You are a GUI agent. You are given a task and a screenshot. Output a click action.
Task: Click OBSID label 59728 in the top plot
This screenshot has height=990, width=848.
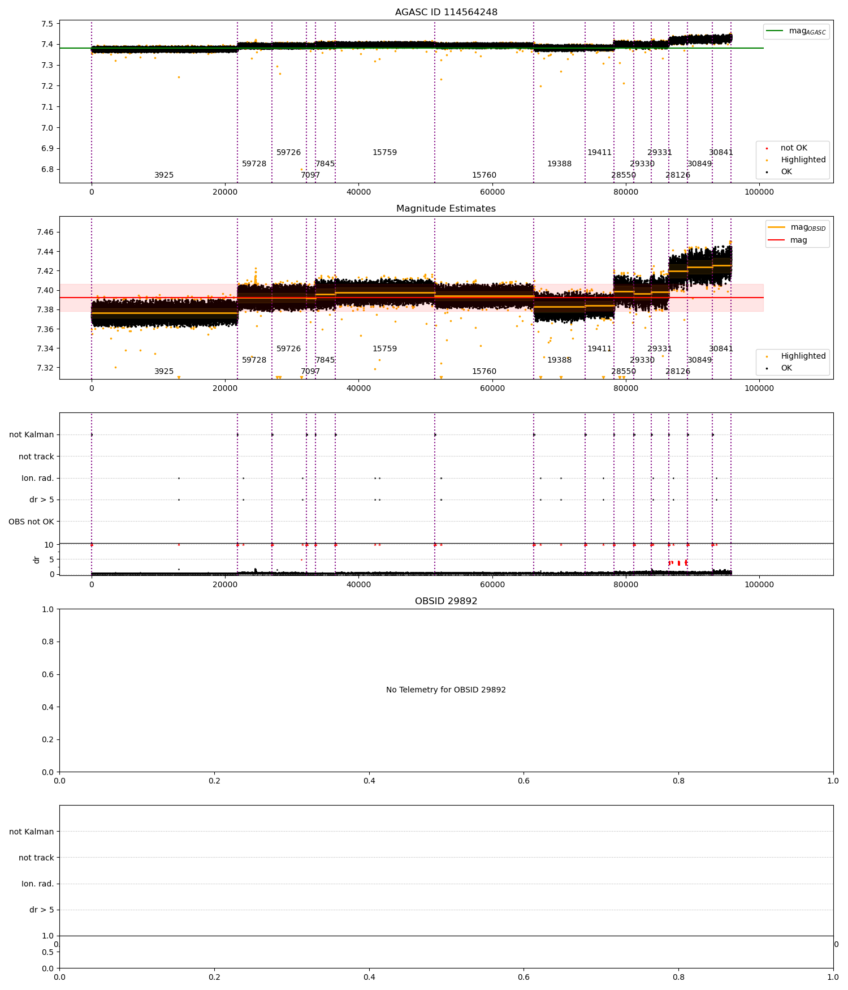[254, 164]
